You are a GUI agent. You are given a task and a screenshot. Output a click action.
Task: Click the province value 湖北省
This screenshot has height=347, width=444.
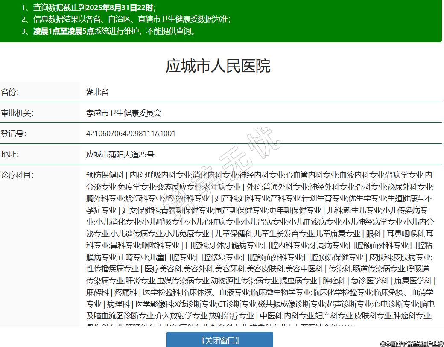97,92
